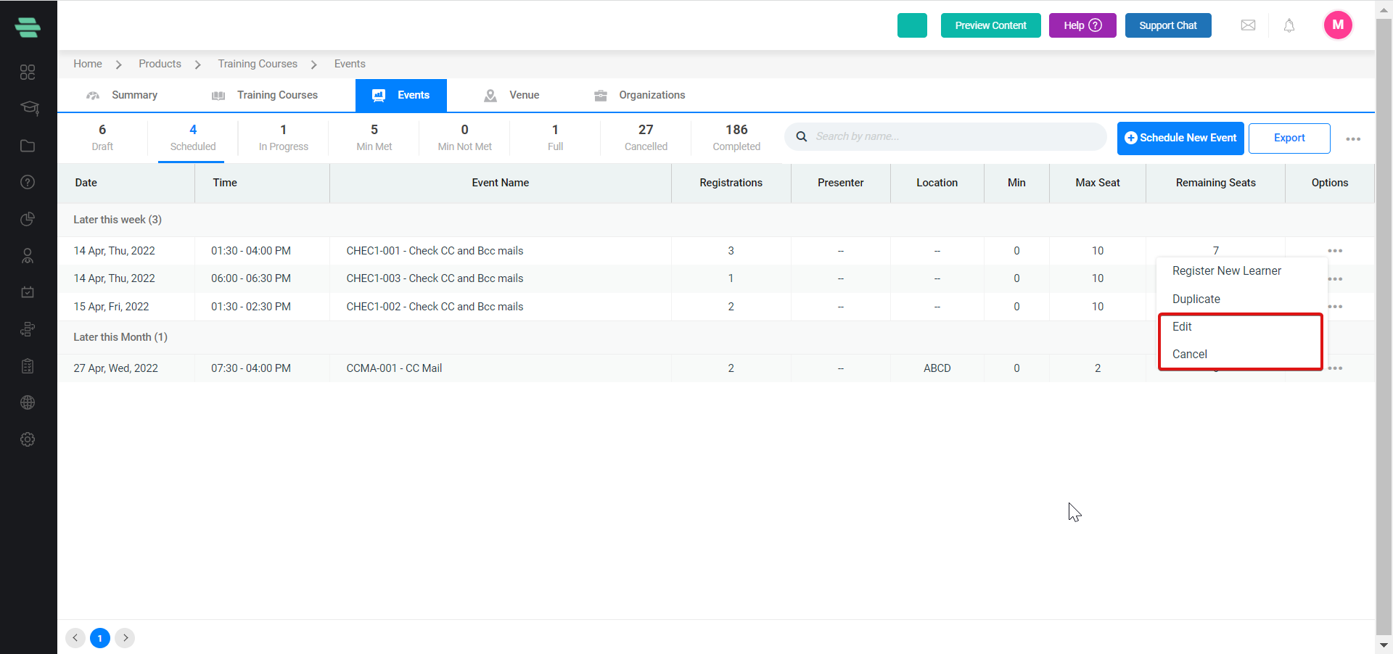Open Support Chat
This screenshot has width=1393, height=654.
(x=1168, y=25)
